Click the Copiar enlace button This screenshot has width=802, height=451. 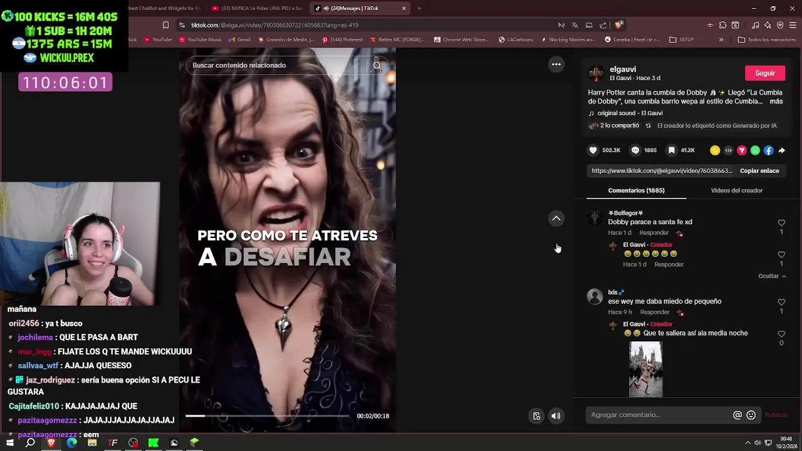[759, 170]
